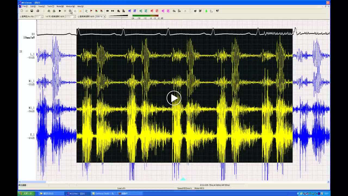Click the New document icon
348x196 pixels.
22,11
